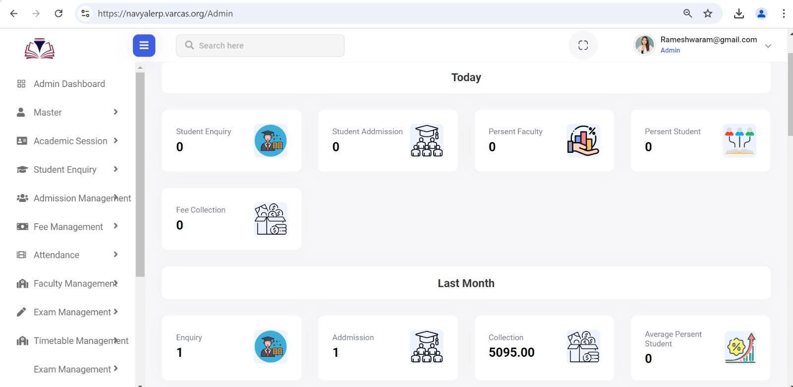Screen dimensions: 793x387
Task: Click inside the Search here field
Action: (260, 46)
